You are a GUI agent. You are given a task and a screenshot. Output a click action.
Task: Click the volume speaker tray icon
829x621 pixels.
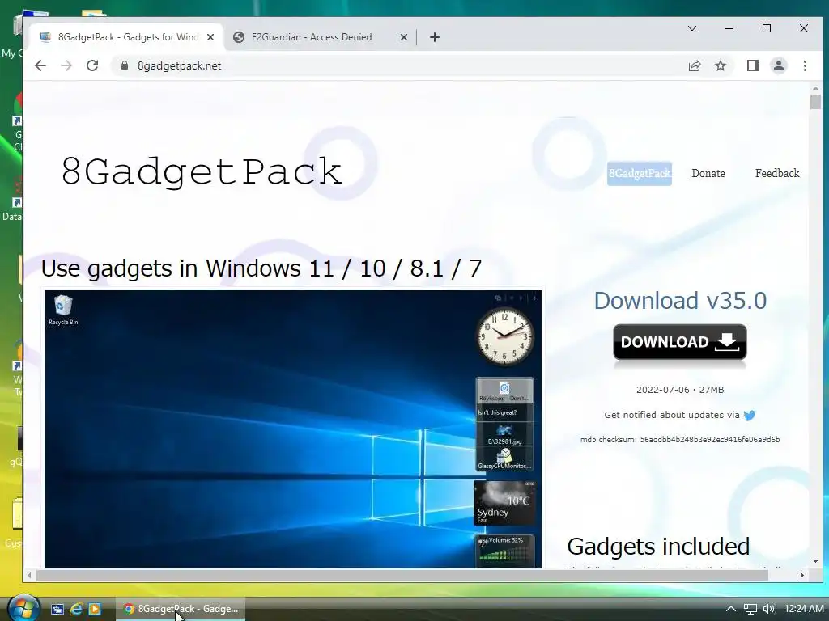pyautogui.click(x=769, y=609)
